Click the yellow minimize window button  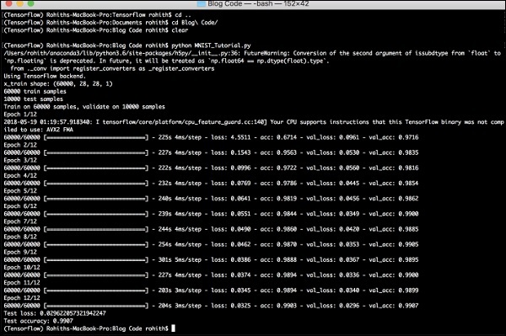point(20,3)
